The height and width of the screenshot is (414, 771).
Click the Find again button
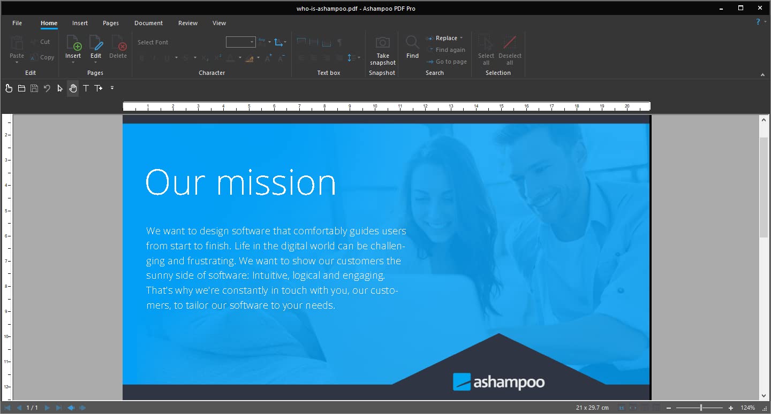pyautogui.click(x=446, y=50)
